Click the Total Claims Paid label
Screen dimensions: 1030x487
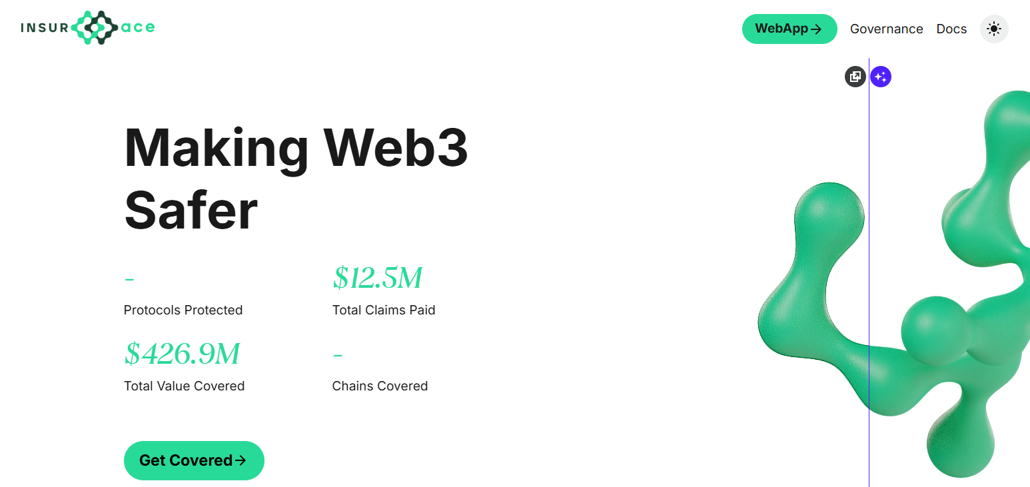384,310
